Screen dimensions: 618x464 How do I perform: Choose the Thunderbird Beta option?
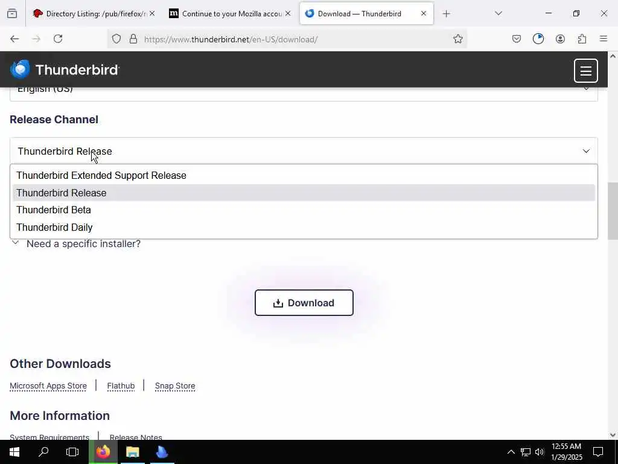(x=304, y=210)
